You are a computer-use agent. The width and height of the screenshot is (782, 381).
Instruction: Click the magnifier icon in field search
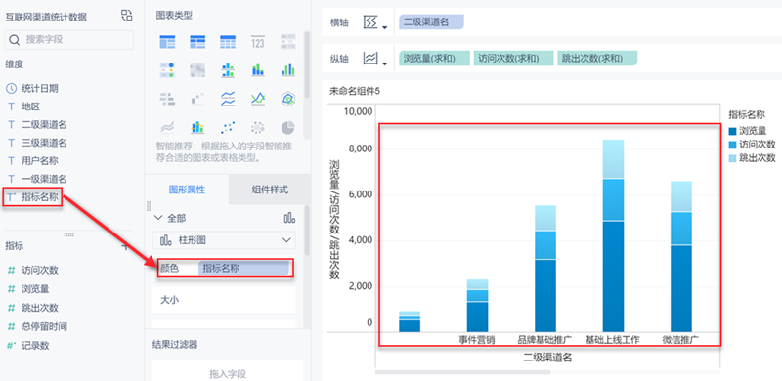pyautogui.click(x=15, y=40)
